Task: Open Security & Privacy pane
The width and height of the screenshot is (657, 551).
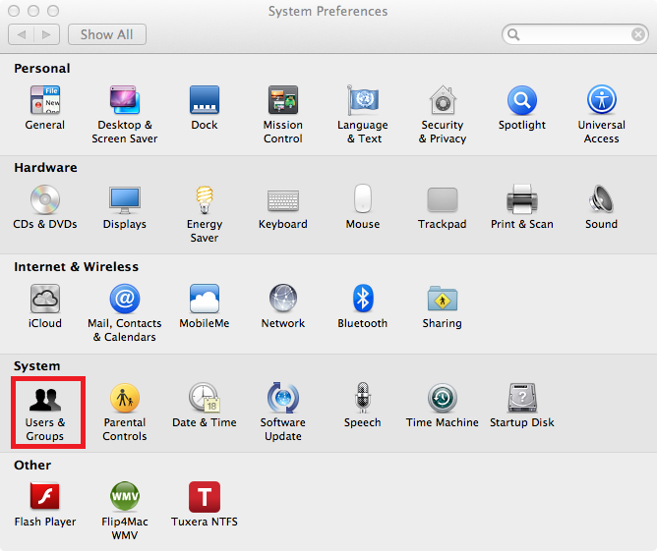Action: (x=442, y=100)
